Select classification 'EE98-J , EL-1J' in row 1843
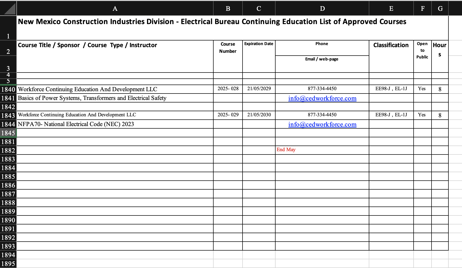The image size is (462, 268). 391,115
